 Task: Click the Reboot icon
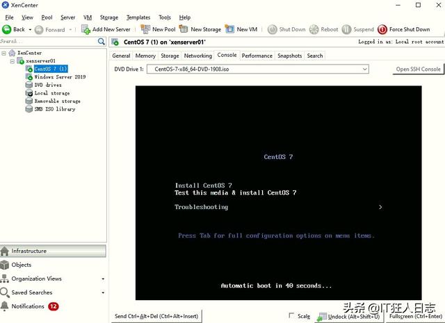tap(314, 29)
